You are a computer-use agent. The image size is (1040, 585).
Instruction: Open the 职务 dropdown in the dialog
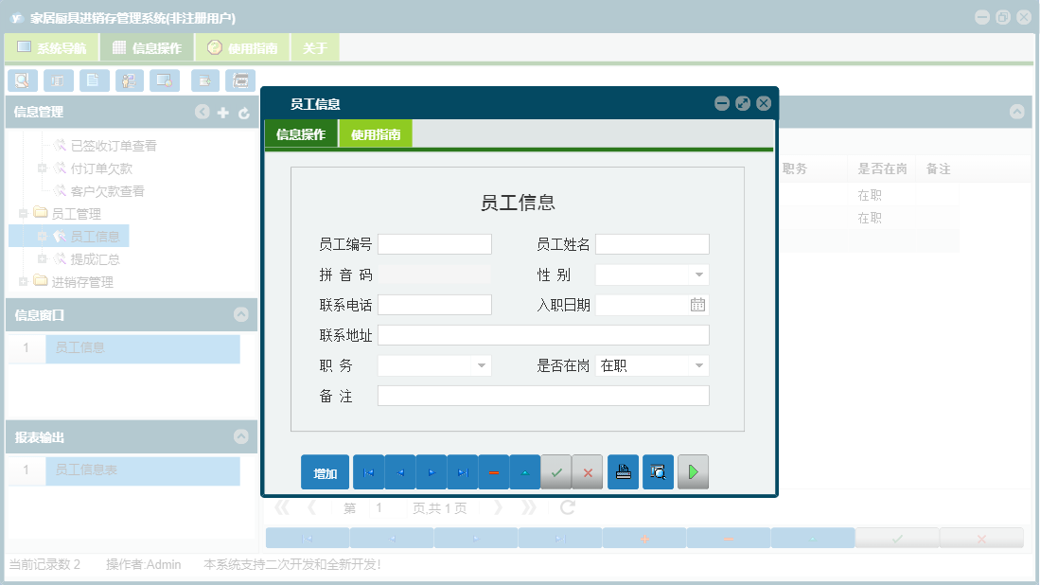pos(483,364)
